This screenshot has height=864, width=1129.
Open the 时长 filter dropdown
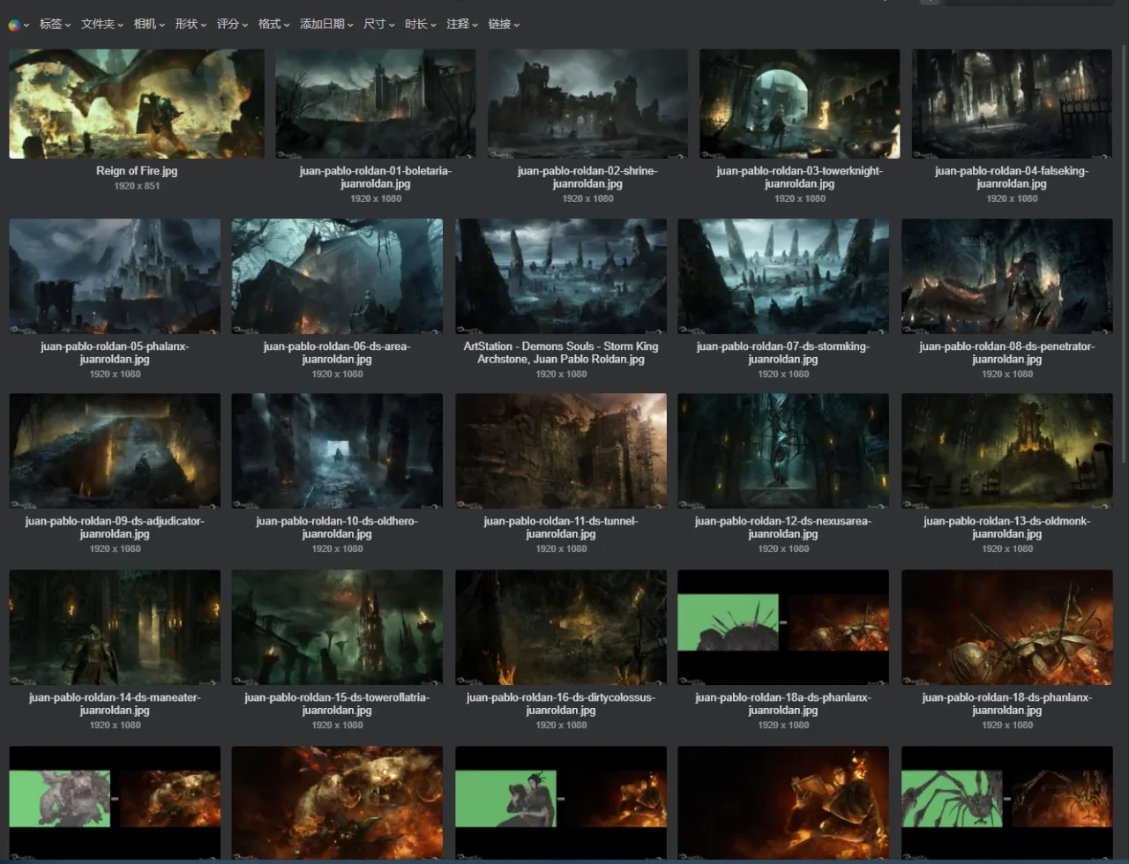421,25
